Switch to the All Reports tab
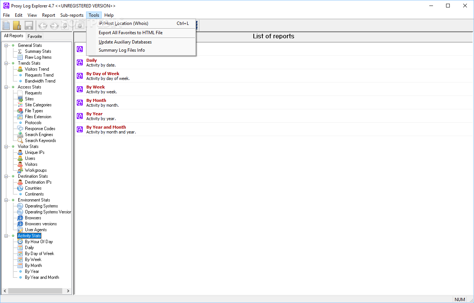The height and width of the screenshot is (303, 474). 13,36
